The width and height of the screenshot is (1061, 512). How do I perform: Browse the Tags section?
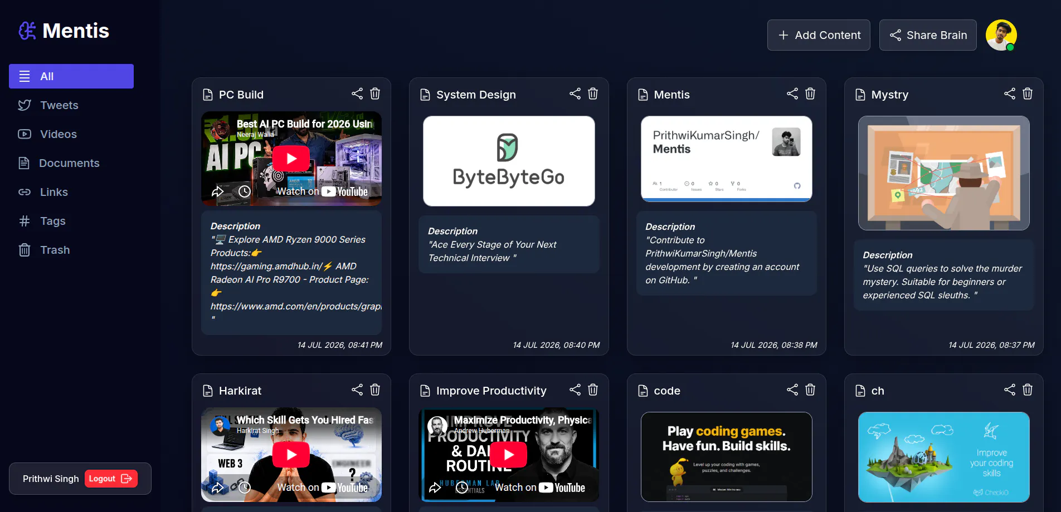(x=71, y=221)
